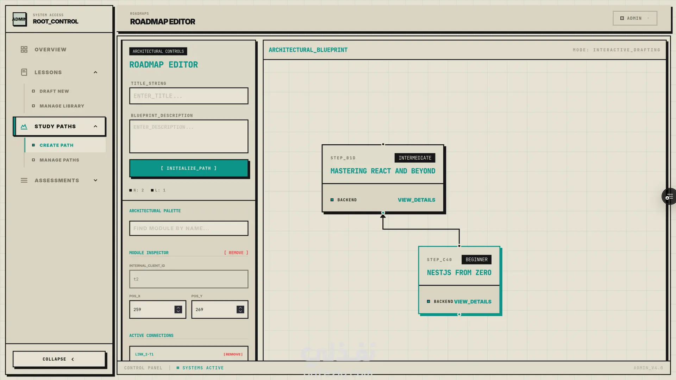Viewport: 676px width, 380px height.
Task: Click the Overview grid icon
Action: point(24,50)
